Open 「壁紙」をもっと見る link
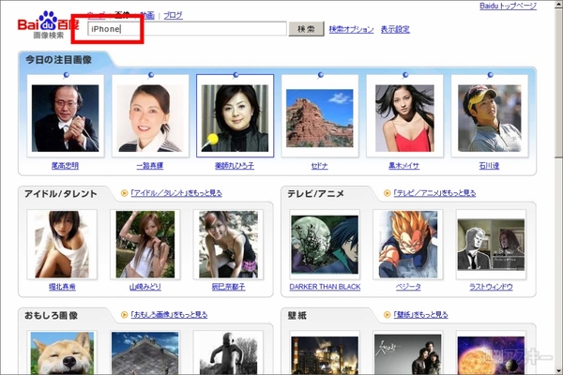The width and height of the screenshot is (563, 375). click(x=420, y=315)
